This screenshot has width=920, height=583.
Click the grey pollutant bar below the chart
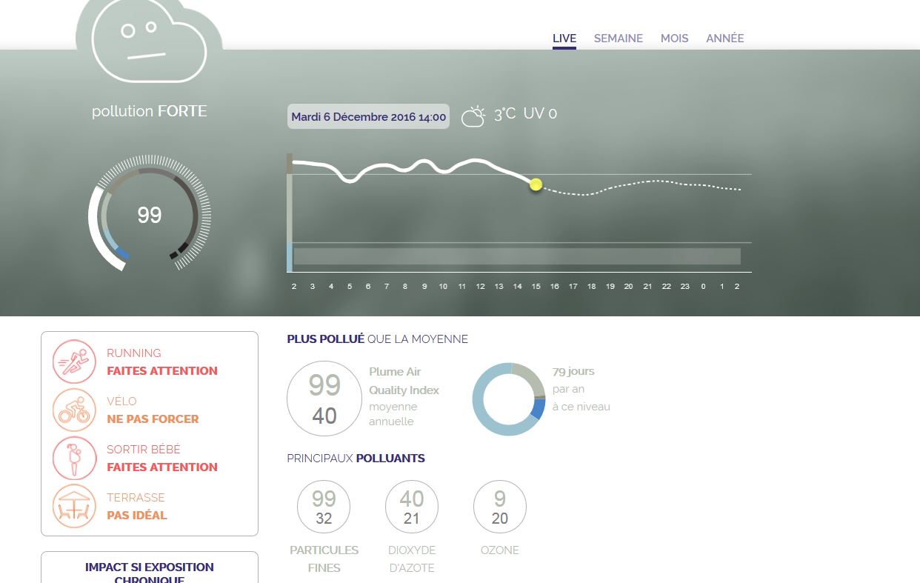pos(517,256)
